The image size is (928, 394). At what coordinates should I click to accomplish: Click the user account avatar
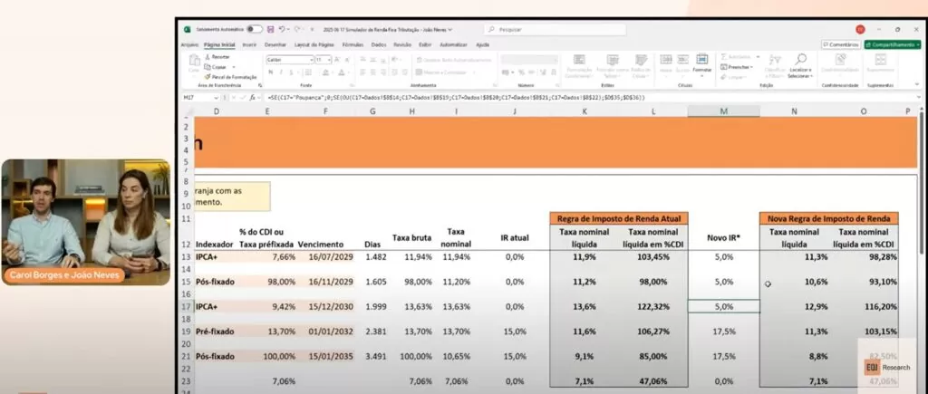(x=860, y=29)
